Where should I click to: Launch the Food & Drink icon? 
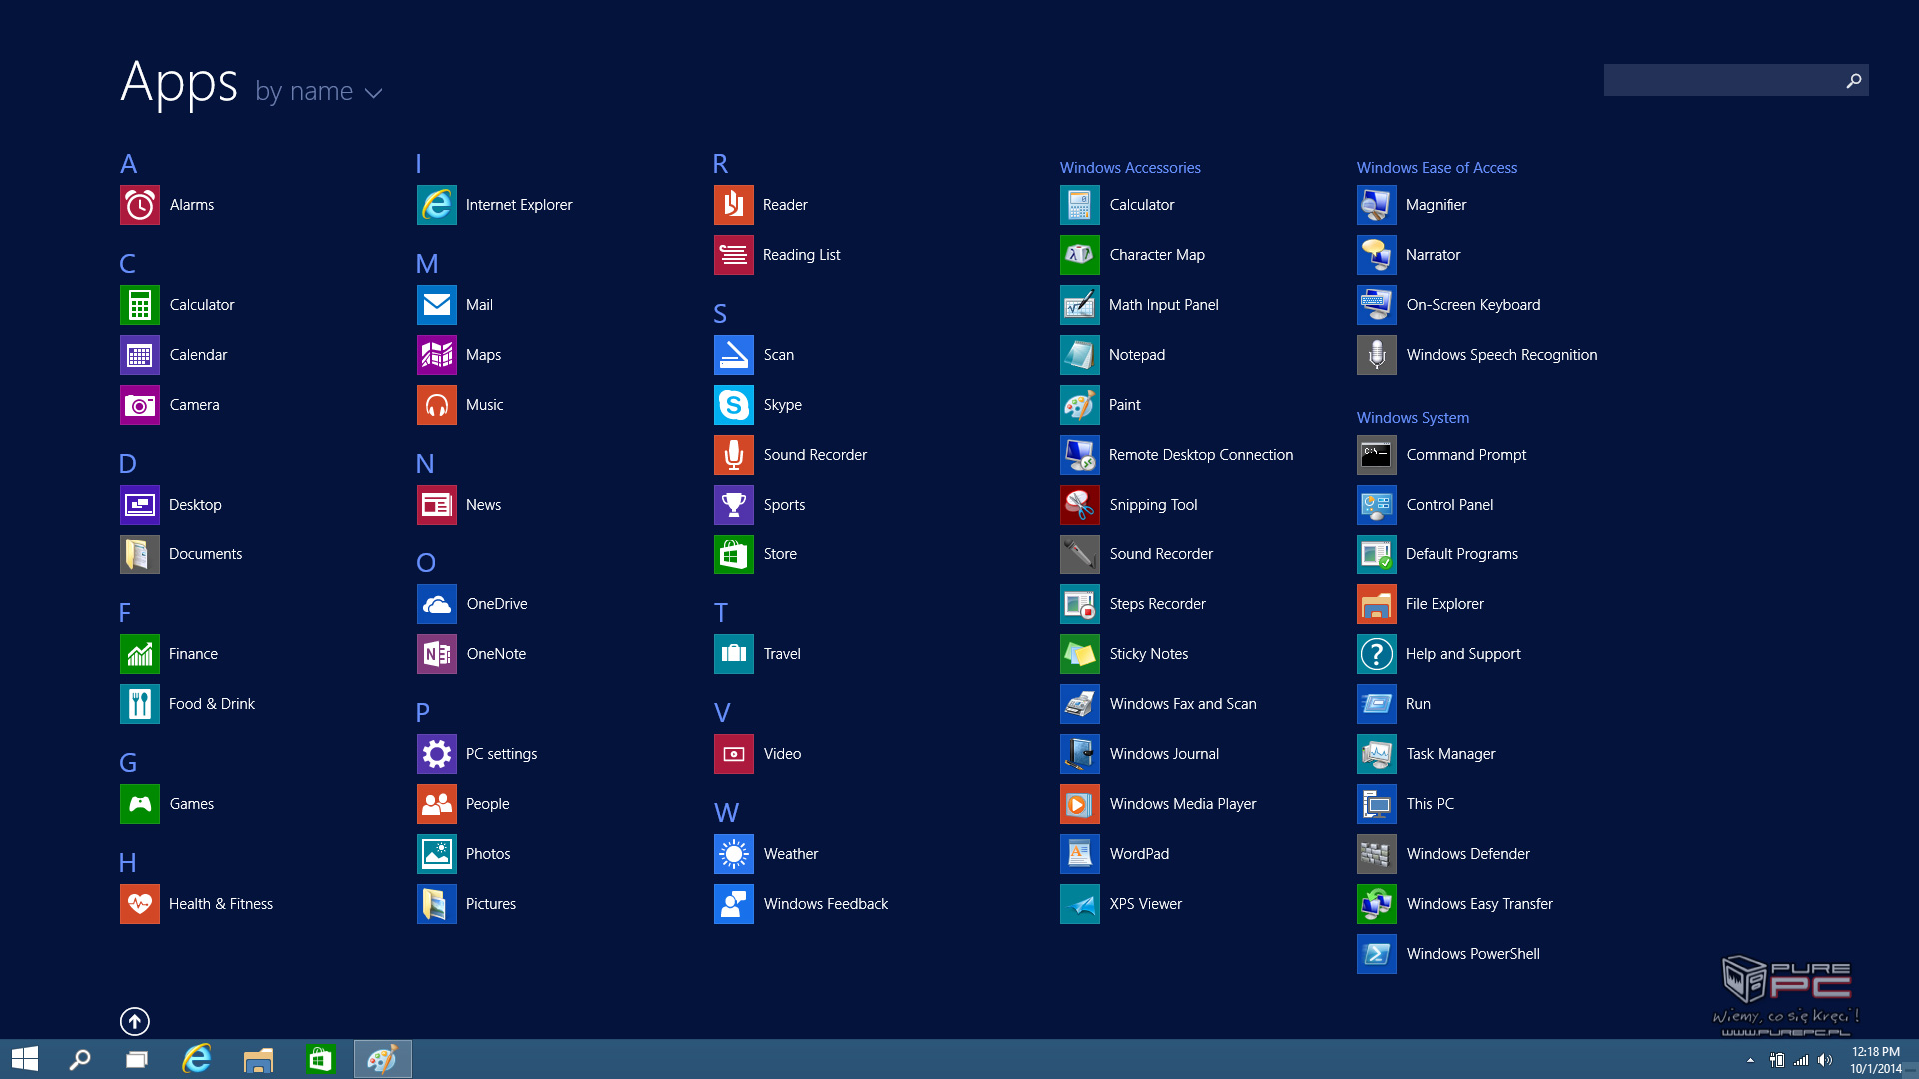click(x=140, y=704)
